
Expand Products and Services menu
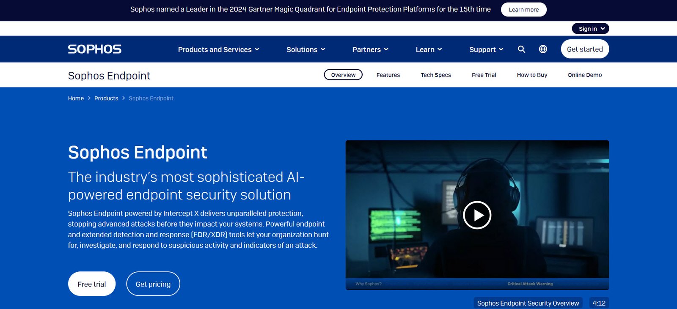click(x=218, y=49)
